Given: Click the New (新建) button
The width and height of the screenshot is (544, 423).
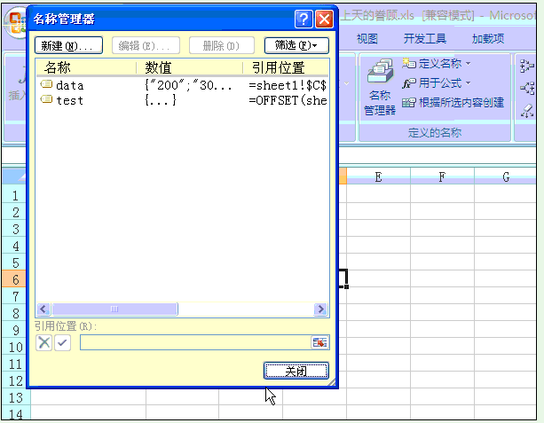Looking at the screenshot, I should 68,45.
